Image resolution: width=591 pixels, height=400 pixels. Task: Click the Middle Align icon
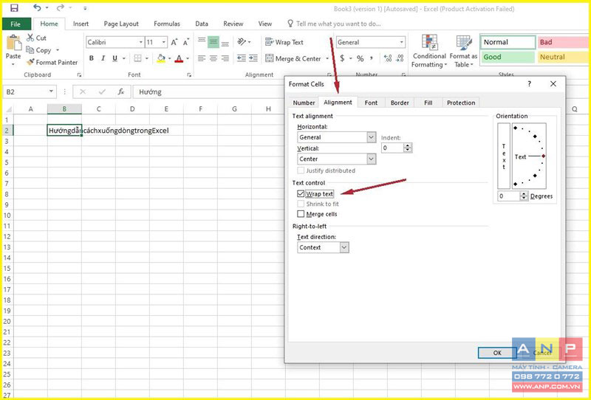[213, 42]
